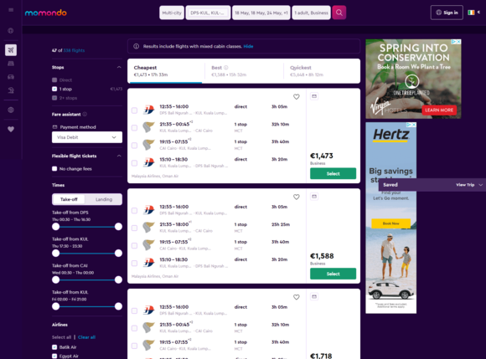
Task: Enable the No change fees checkbox
Action: click(54, 169)
